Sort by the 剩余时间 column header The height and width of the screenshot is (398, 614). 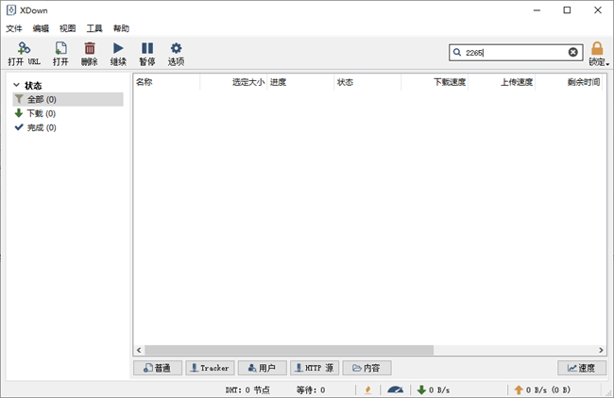[569, 82]
